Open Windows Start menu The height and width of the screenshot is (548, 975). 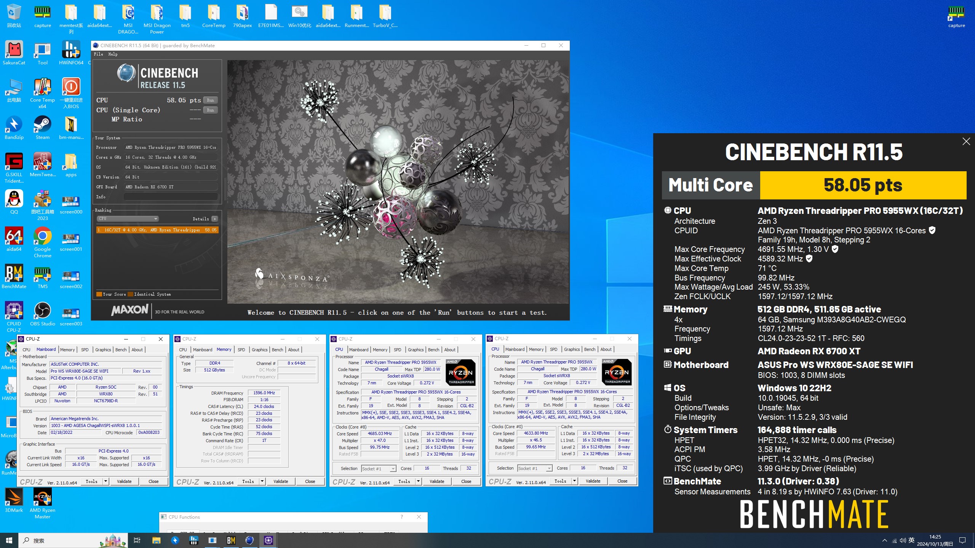click(x=9, y=540)
